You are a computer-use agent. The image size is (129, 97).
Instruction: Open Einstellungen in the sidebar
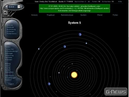(x=11, y=78)
